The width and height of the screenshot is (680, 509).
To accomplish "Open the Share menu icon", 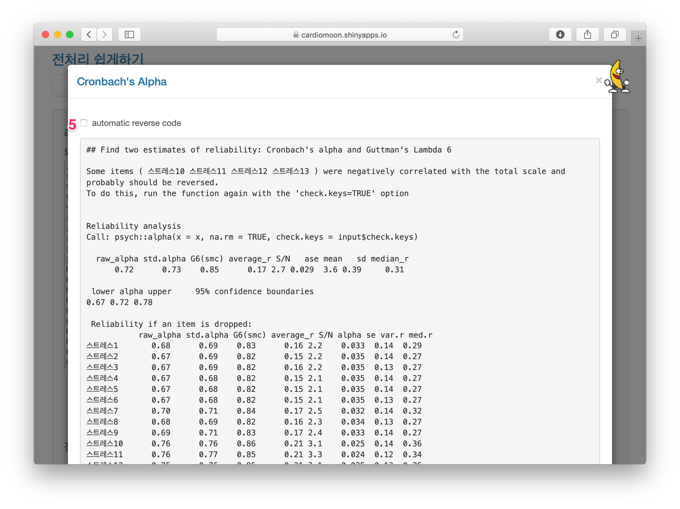I will point(587,34).
